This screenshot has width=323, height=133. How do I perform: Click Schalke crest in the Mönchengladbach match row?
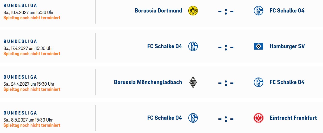tap(259, 82)
